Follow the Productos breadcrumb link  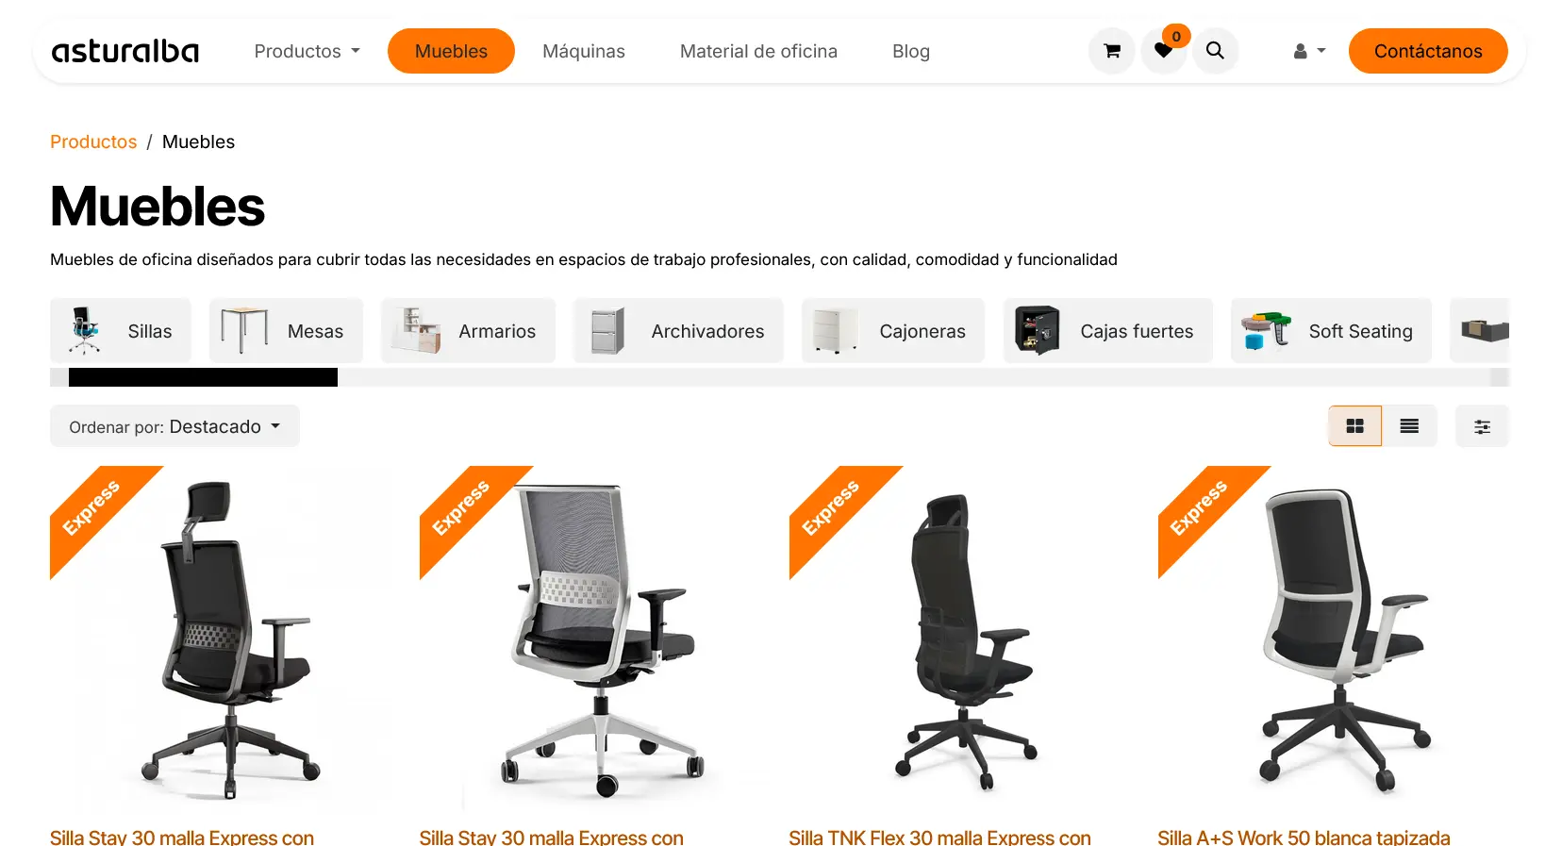[x=93, y=141]
